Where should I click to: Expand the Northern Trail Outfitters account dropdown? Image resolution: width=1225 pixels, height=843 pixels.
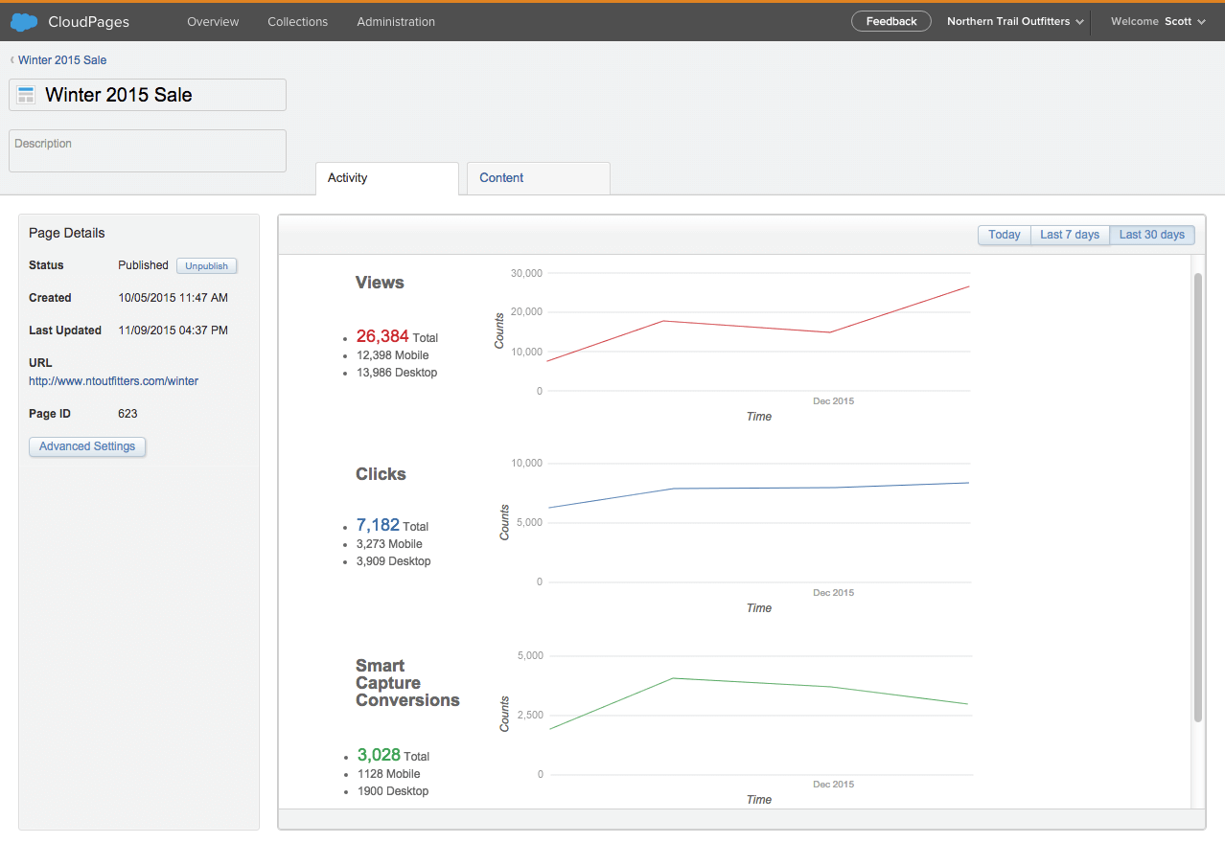tap(1015, 21)
